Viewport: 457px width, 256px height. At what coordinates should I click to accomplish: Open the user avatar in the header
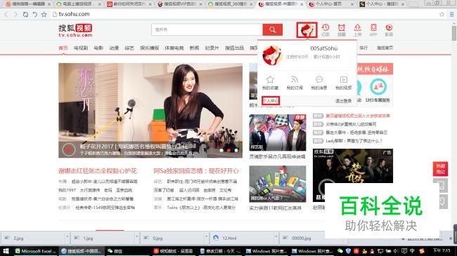[307, 29]
